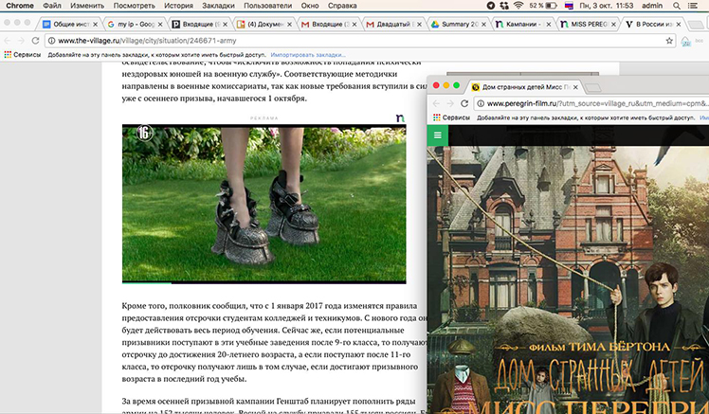Open the Пользователи menu
The width and height of the screenshot is (709, 414).
pyautogui.click(x=267, y=6)
